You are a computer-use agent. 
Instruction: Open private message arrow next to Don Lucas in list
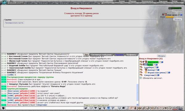coord(141,62)
